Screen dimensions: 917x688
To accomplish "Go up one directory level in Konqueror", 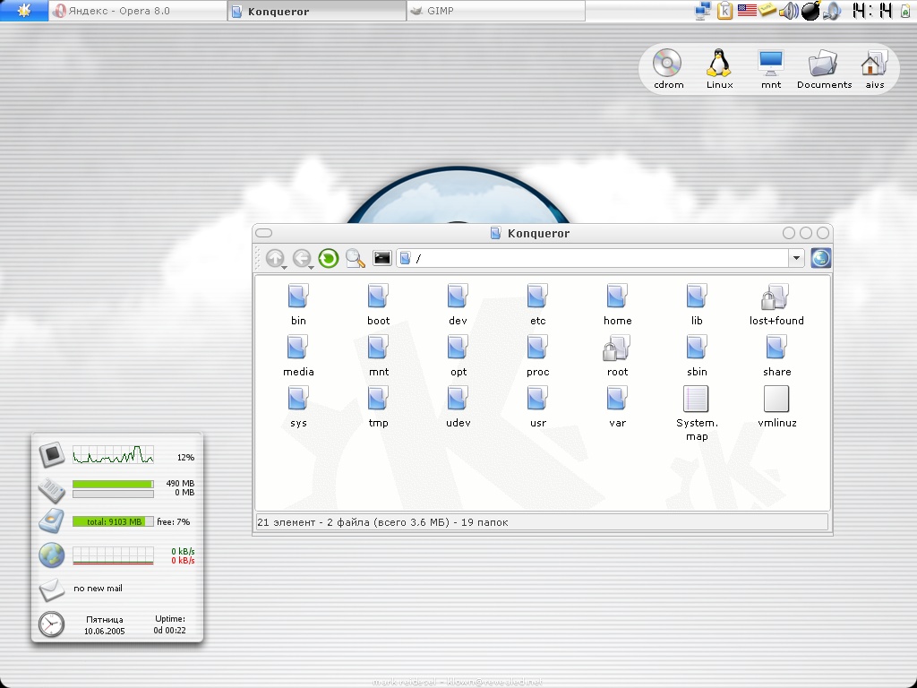I will (x=275, y=258).
